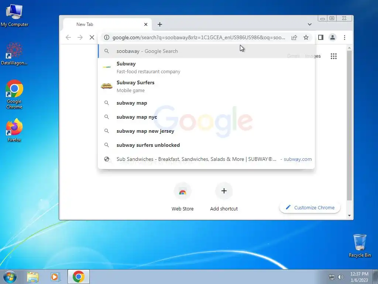
Task: Open the subway.com Sub Sandwiches suggestion
Action: coord(206,159)
